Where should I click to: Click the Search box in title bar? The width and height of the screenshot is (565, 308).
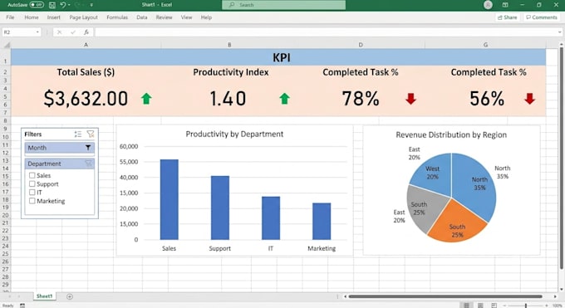click(283, 5)
